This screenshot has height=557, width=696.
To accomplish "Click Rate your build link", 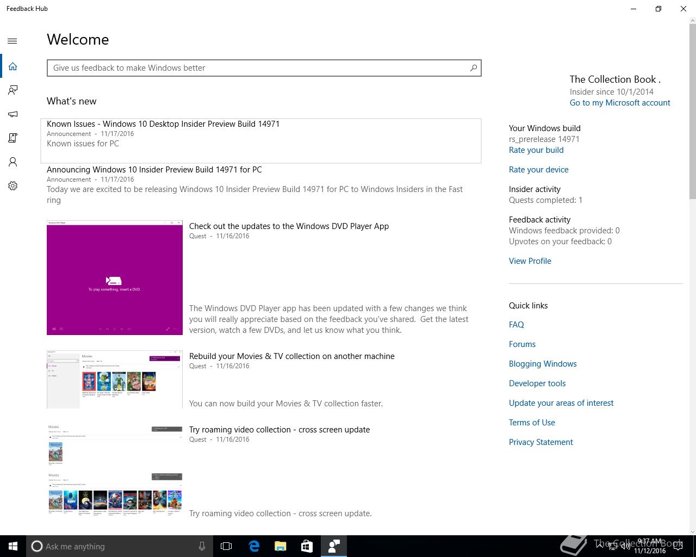I will (x=536, y=150).
